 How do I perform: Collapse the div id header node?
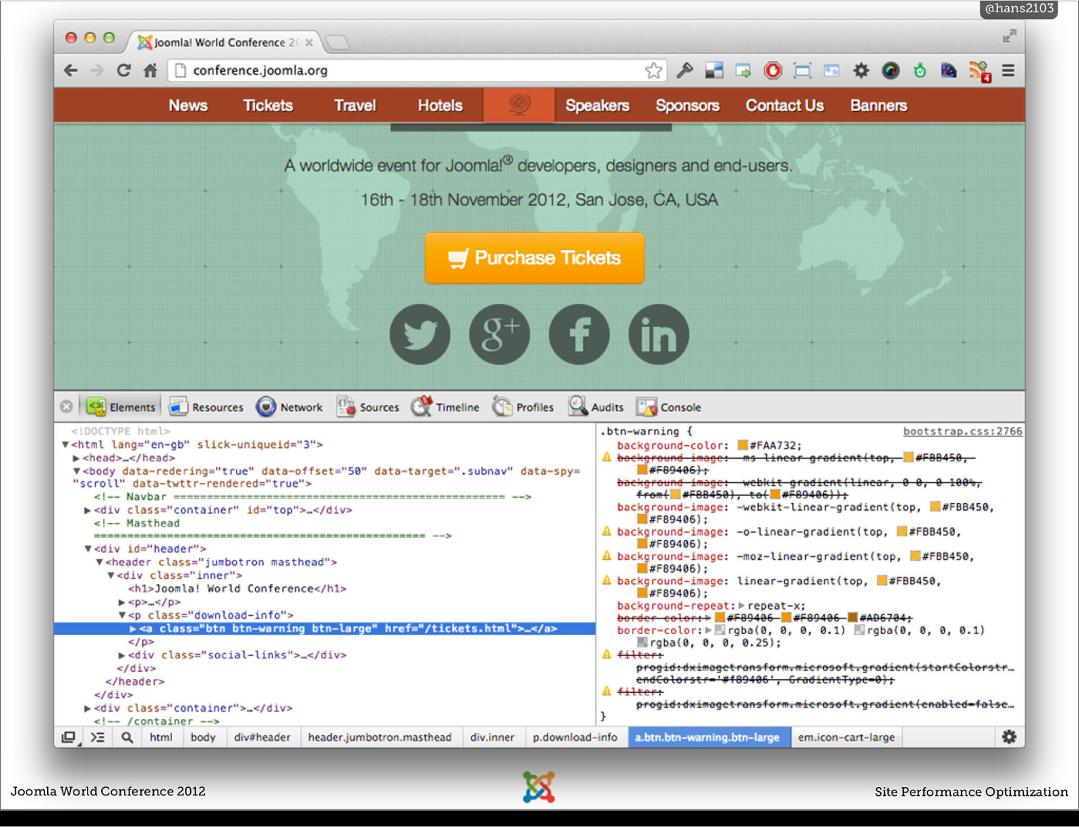point(88,548)
